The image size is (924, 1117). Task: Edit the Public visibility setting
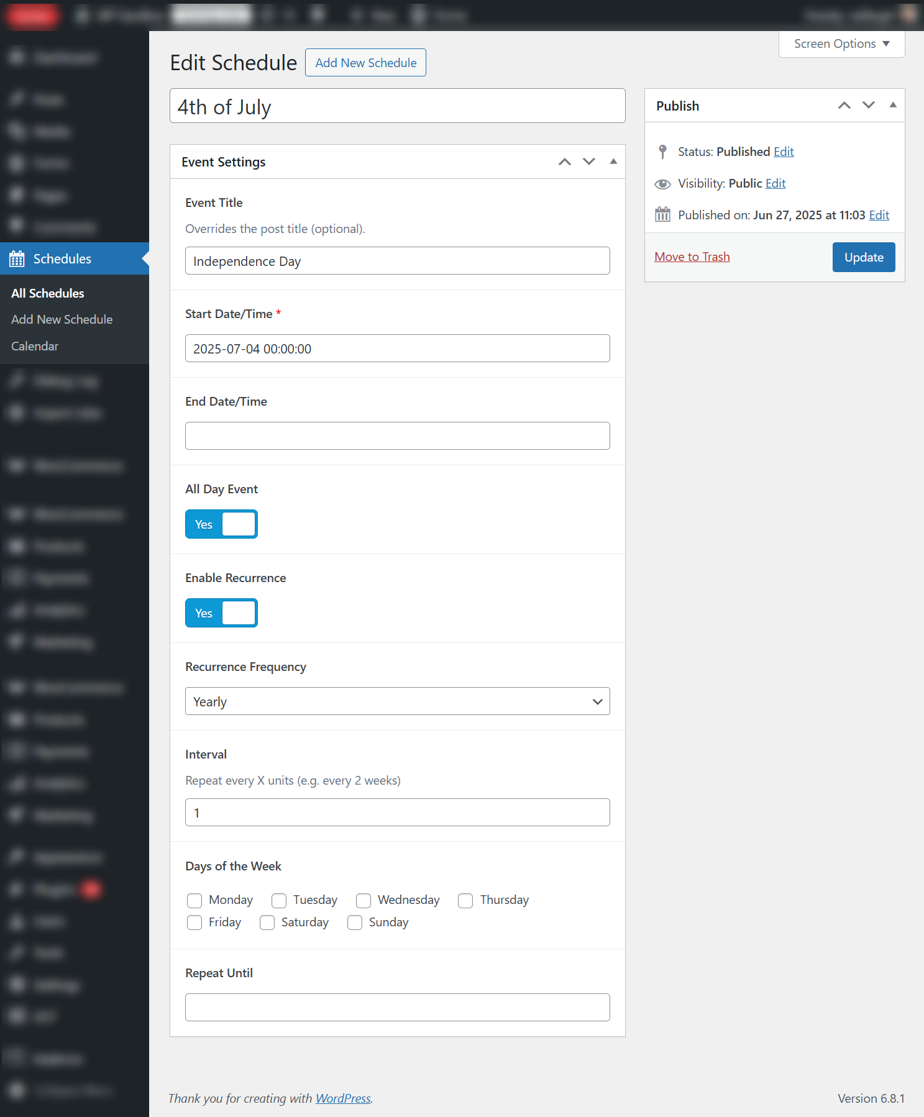pyautogui.click(x=775, y=183)
